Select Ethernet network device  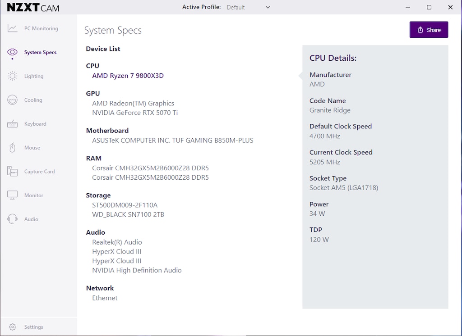[105, 298]
